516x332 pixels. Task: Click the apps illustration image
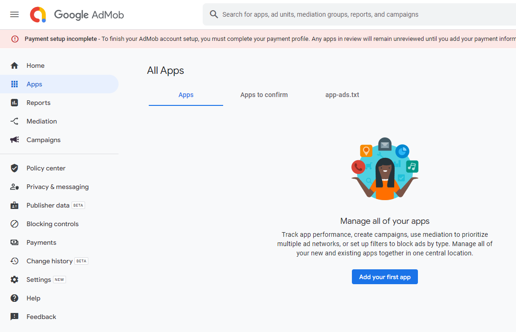point(385,169)
